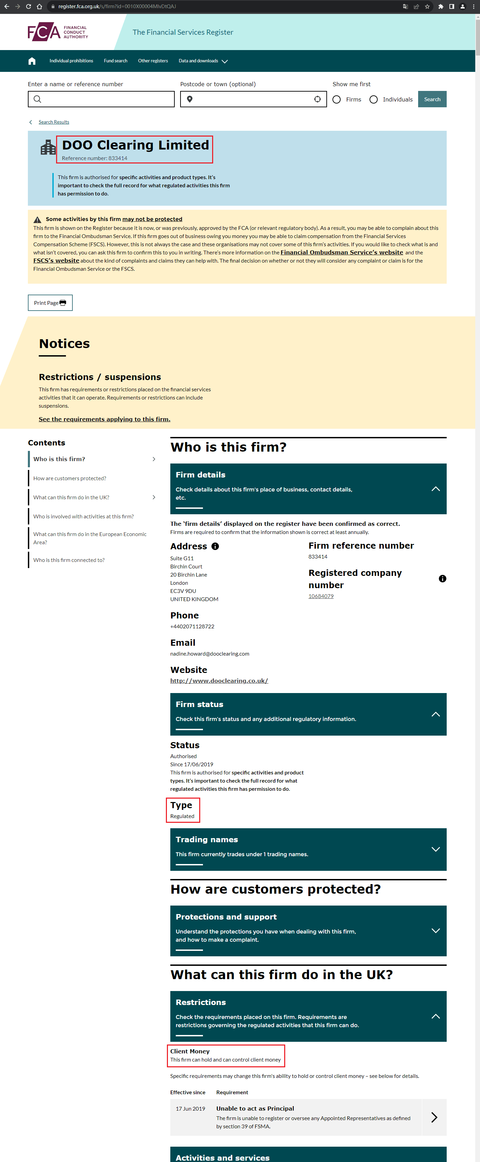Click the browser forward arrow
The width and height of the screenshot is (480, 1162).
point(18,6)
